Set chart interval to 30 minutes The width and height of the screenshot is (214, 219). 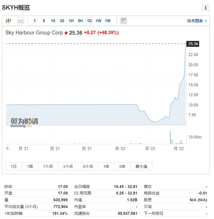pyautogui.click(x=62, y=21)
